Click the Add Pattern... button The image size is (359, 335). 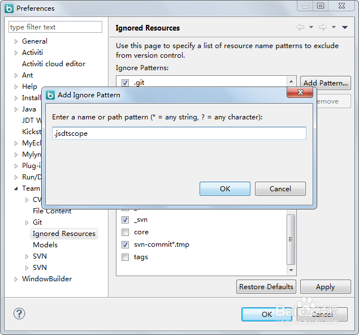[x=325, y=83]
